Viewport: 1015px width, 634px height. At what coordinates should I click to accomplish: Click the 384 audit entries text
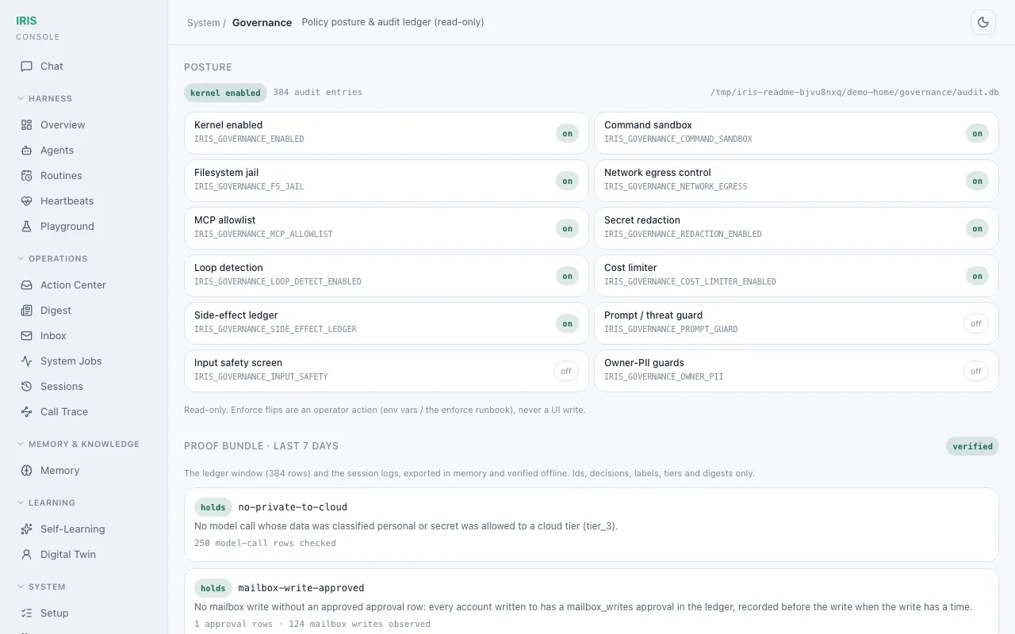(x=317, y=93)
